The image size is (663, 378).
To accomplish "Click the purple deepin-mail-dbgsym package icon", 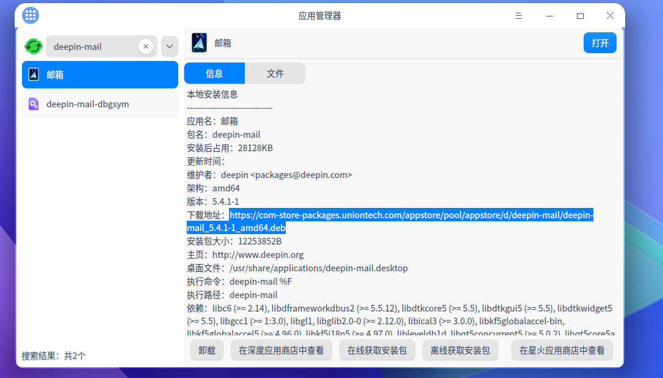I will [34, 104].
